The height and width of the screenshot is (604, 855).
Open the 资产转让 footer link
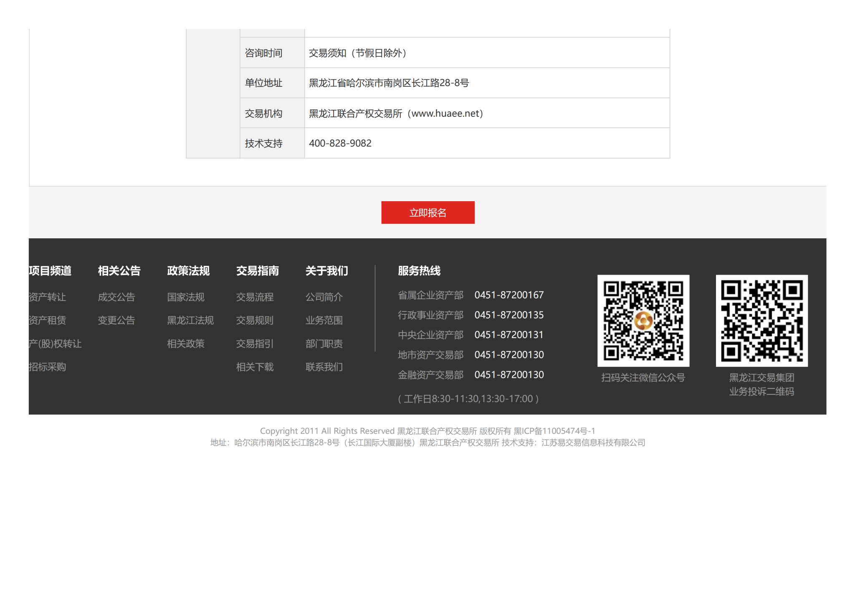click(47, 297)
